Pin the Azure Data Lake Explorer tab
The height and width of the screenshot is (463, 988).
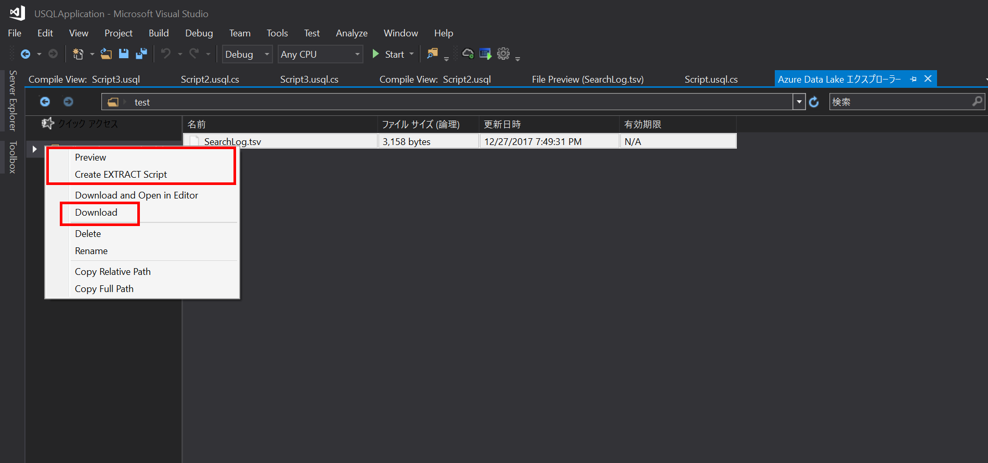914,79
